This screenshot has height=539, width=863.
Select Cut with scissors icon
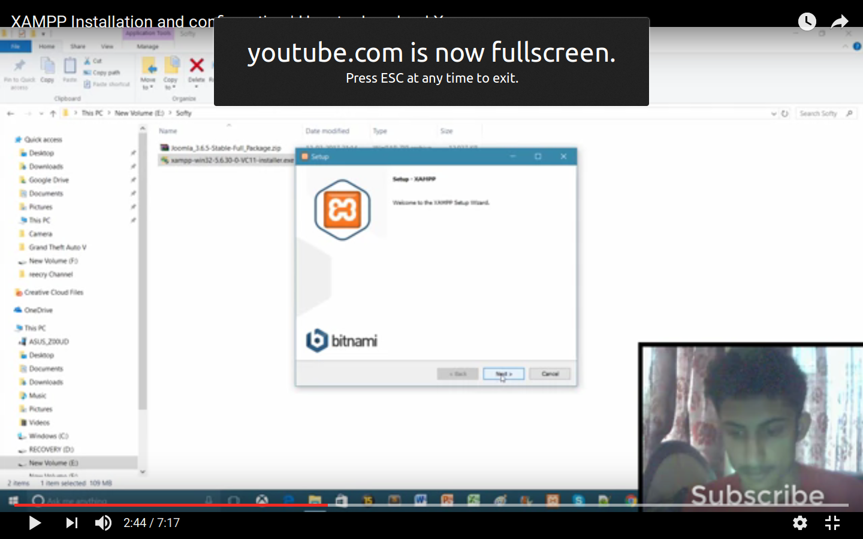(93, 61)
